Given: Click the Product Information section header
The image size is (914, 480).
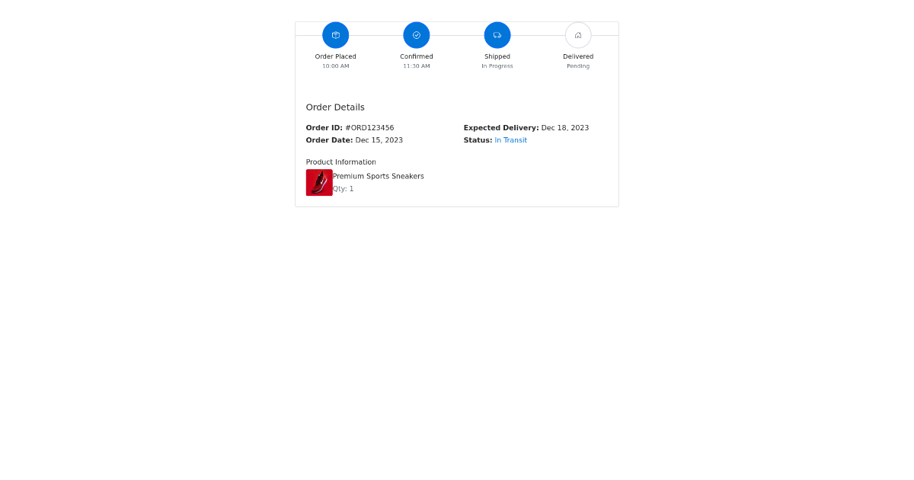Looking at the screenshot, I should tap(340, 162).
